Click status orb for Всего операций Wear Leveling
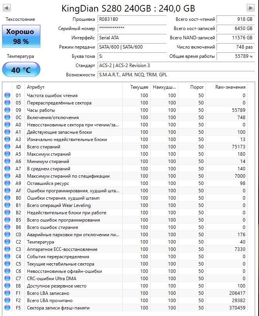The image size is (259, 316). click(7, 205)
